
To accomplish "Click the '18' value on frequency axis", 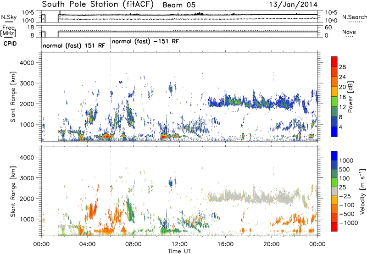I will (x=31, y=28).
